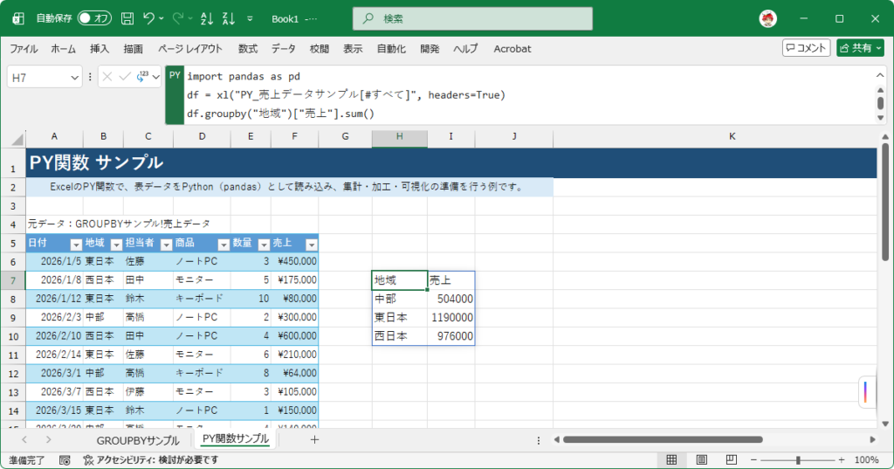The width and height of the screenshot is (894, 469).
Task: Open the ファイル menu
Action: (24, 49)
